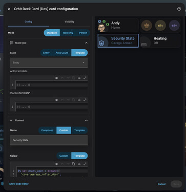Click the gold Apple TV icon
186x192 pixels.
(160, 26)
